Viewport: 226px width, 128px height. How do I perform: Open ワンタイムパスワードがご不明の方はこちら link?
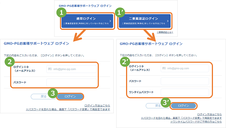tap(196, 122)
